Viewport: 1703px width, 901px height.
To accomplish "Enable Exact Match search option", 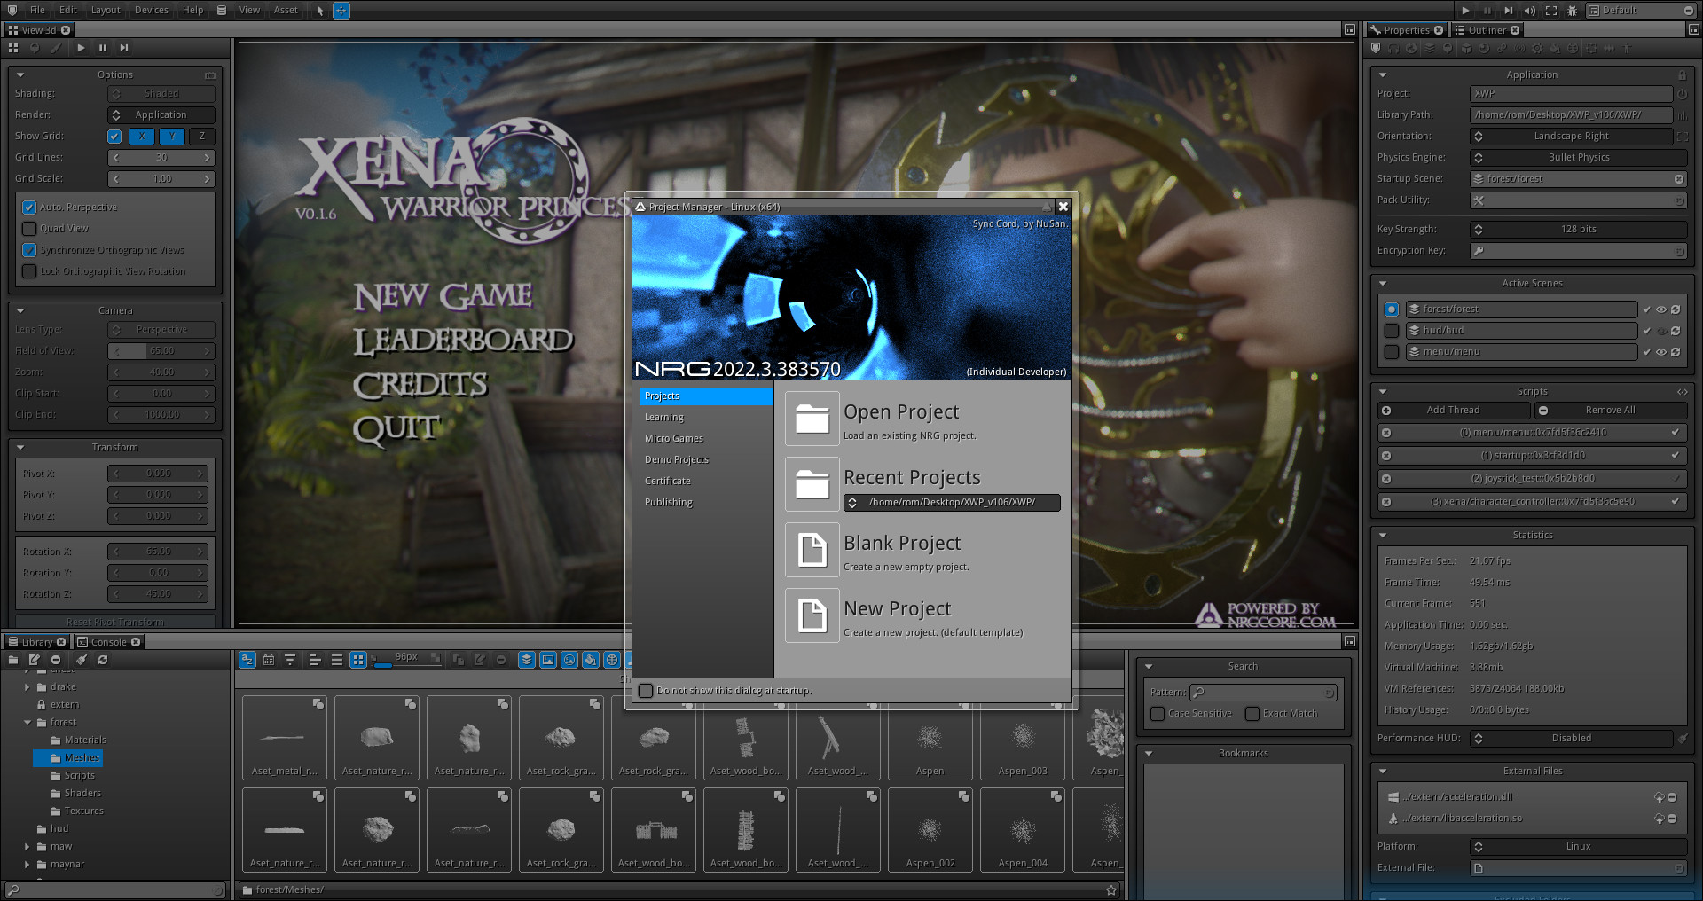I will click(x=1252, y=713).
